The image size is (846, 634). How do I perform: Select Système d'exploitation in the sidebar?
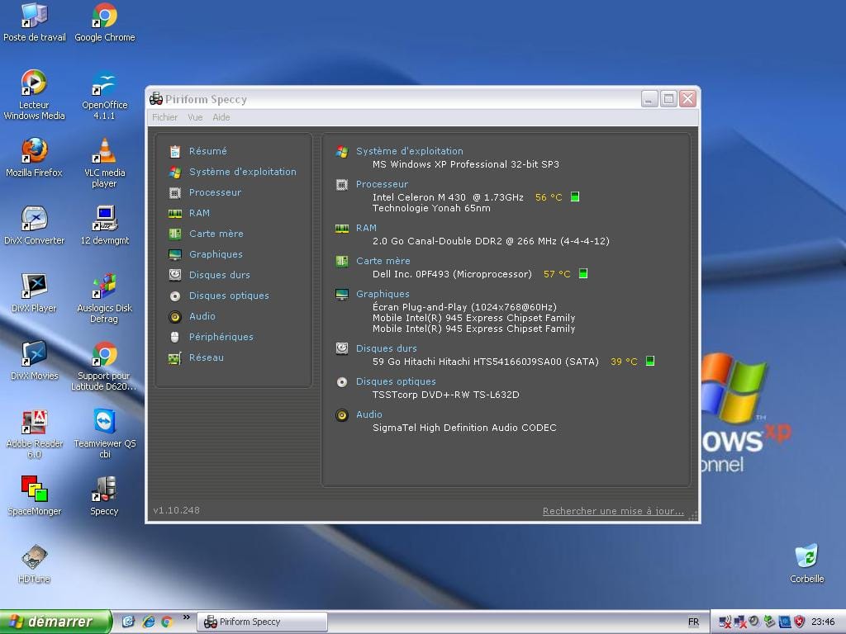click(242, 172)
